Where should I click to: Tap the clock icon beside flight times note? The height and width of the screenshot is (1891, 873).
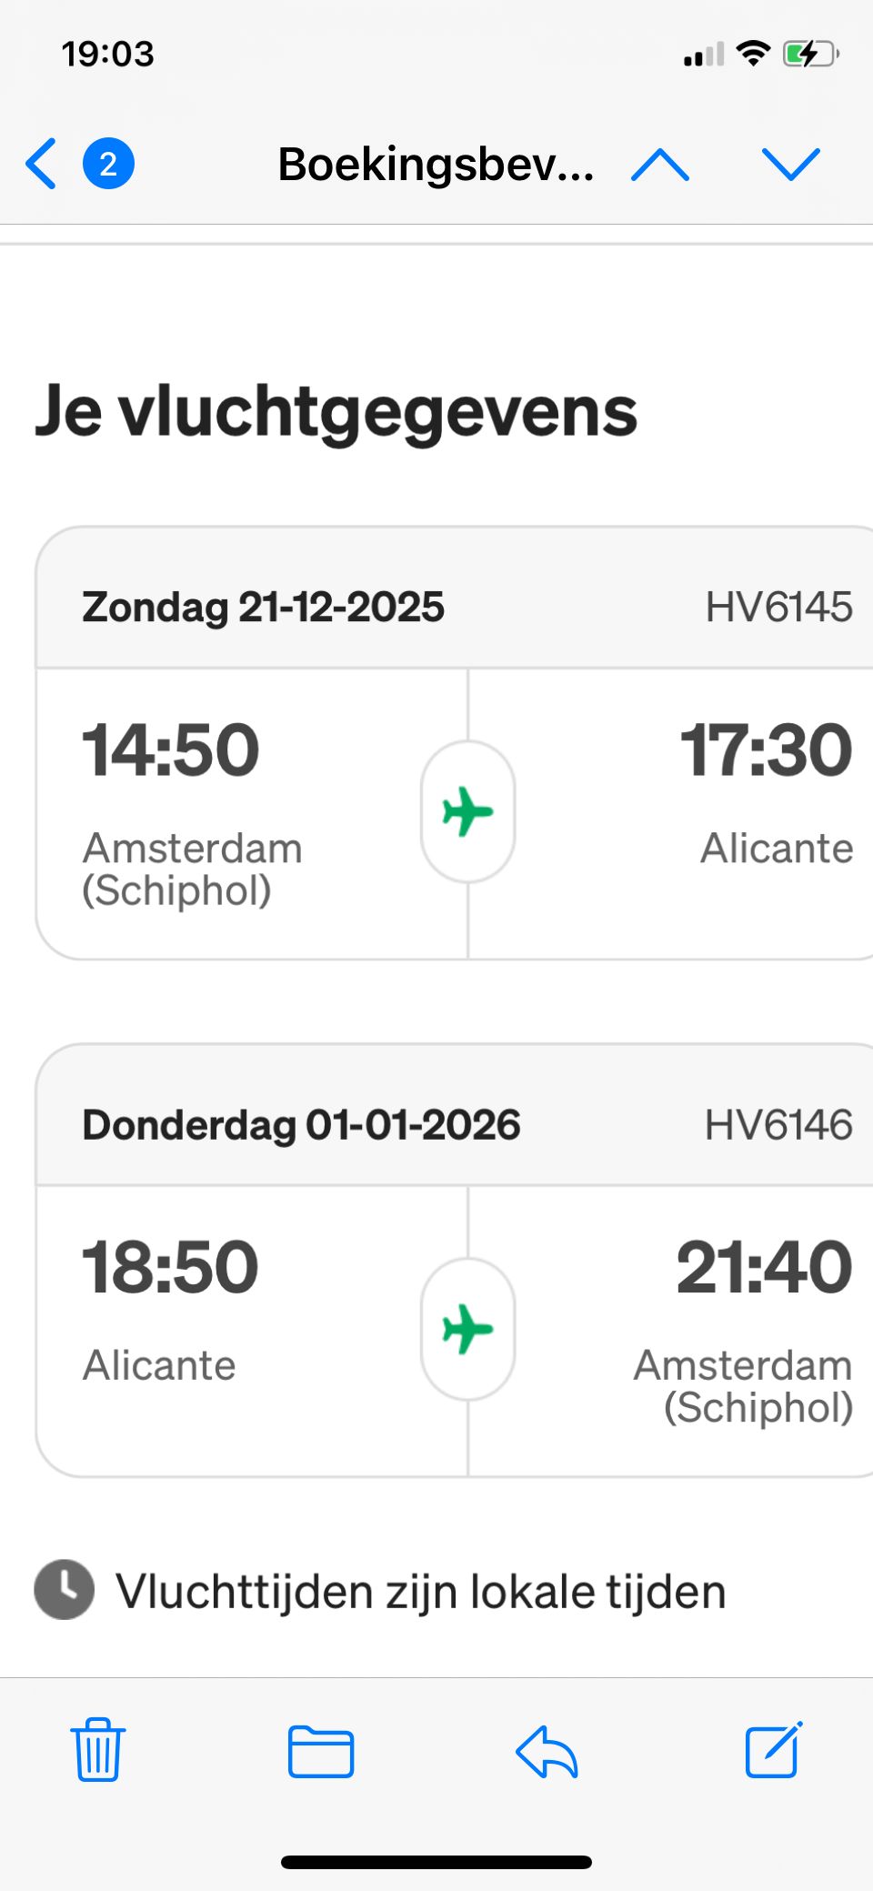[64, 1590]
